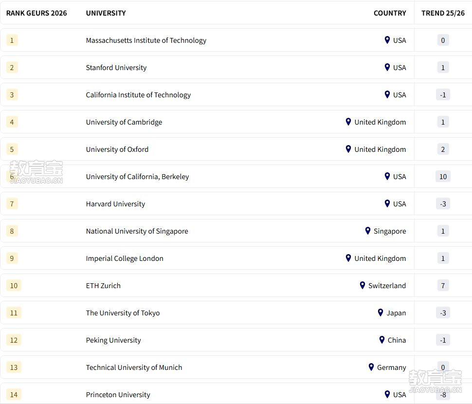
Task: Open Massachusetts Institute of Technology entry
Action: click(146, 40)
